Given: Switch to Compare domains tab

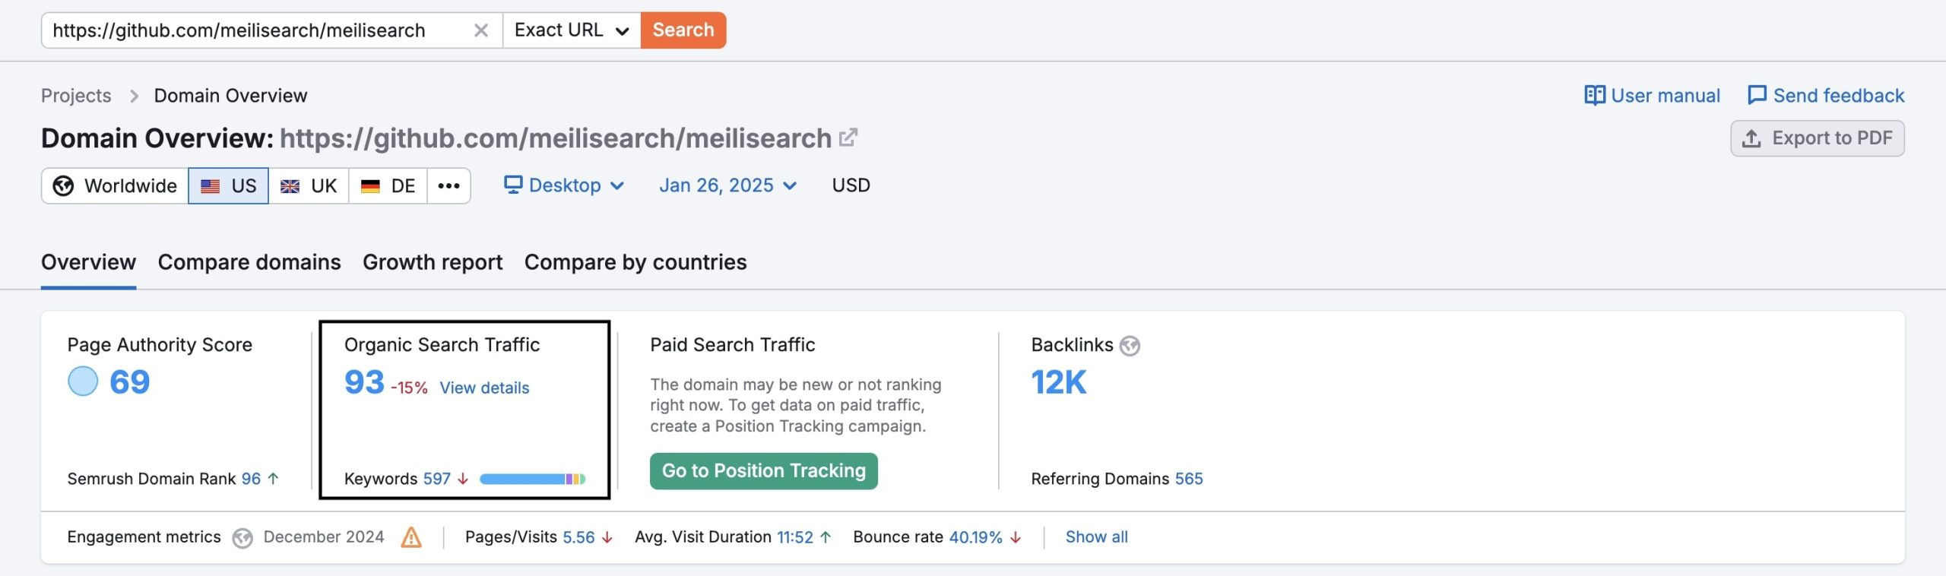Looking at the screenshot, I should (x=249, y=262).
